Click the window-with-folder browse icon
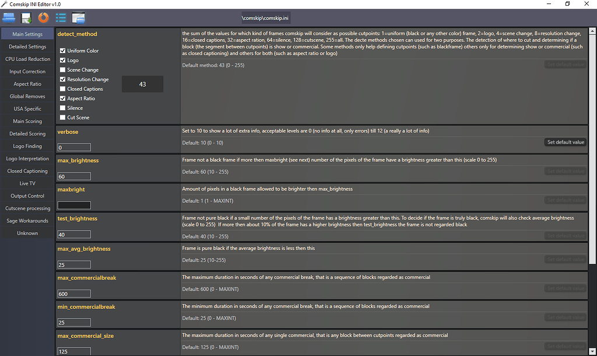Screen dimensions: 597x356 (x=78, y=17)
